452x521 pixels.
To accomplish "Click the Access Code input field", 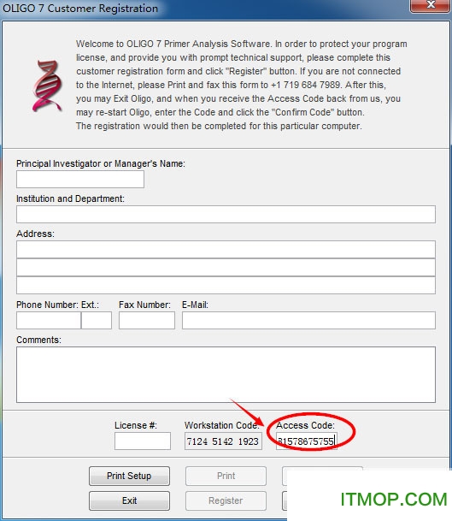I will [x=307, y=441].
